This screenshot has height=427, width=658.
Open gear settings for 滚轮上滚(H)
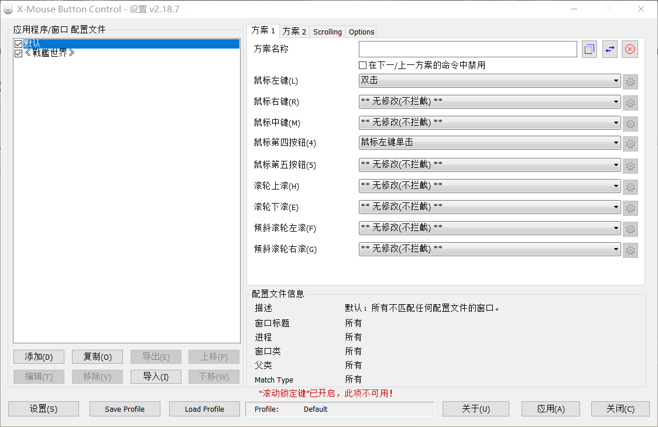(x=630, y=187)
